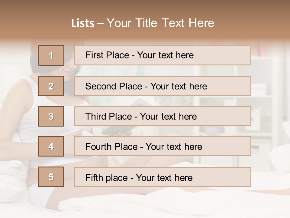Select the number 1 box
Screen dimensions: 290x218
[x=51, y=55]
